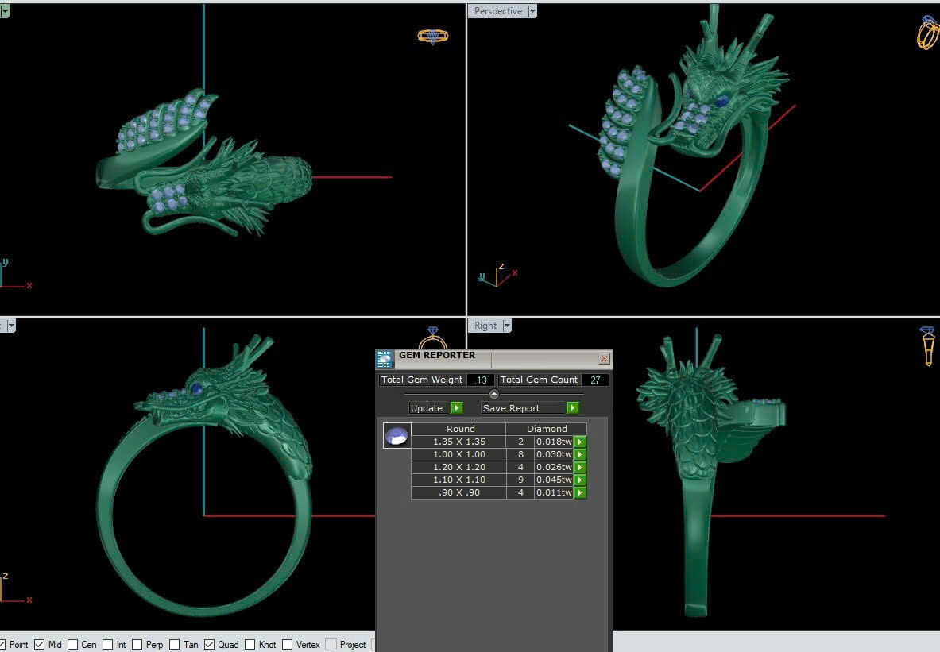Screen dimensions: 940x652
Task: Turn on the Perp object snap
Action: [137, 644]
